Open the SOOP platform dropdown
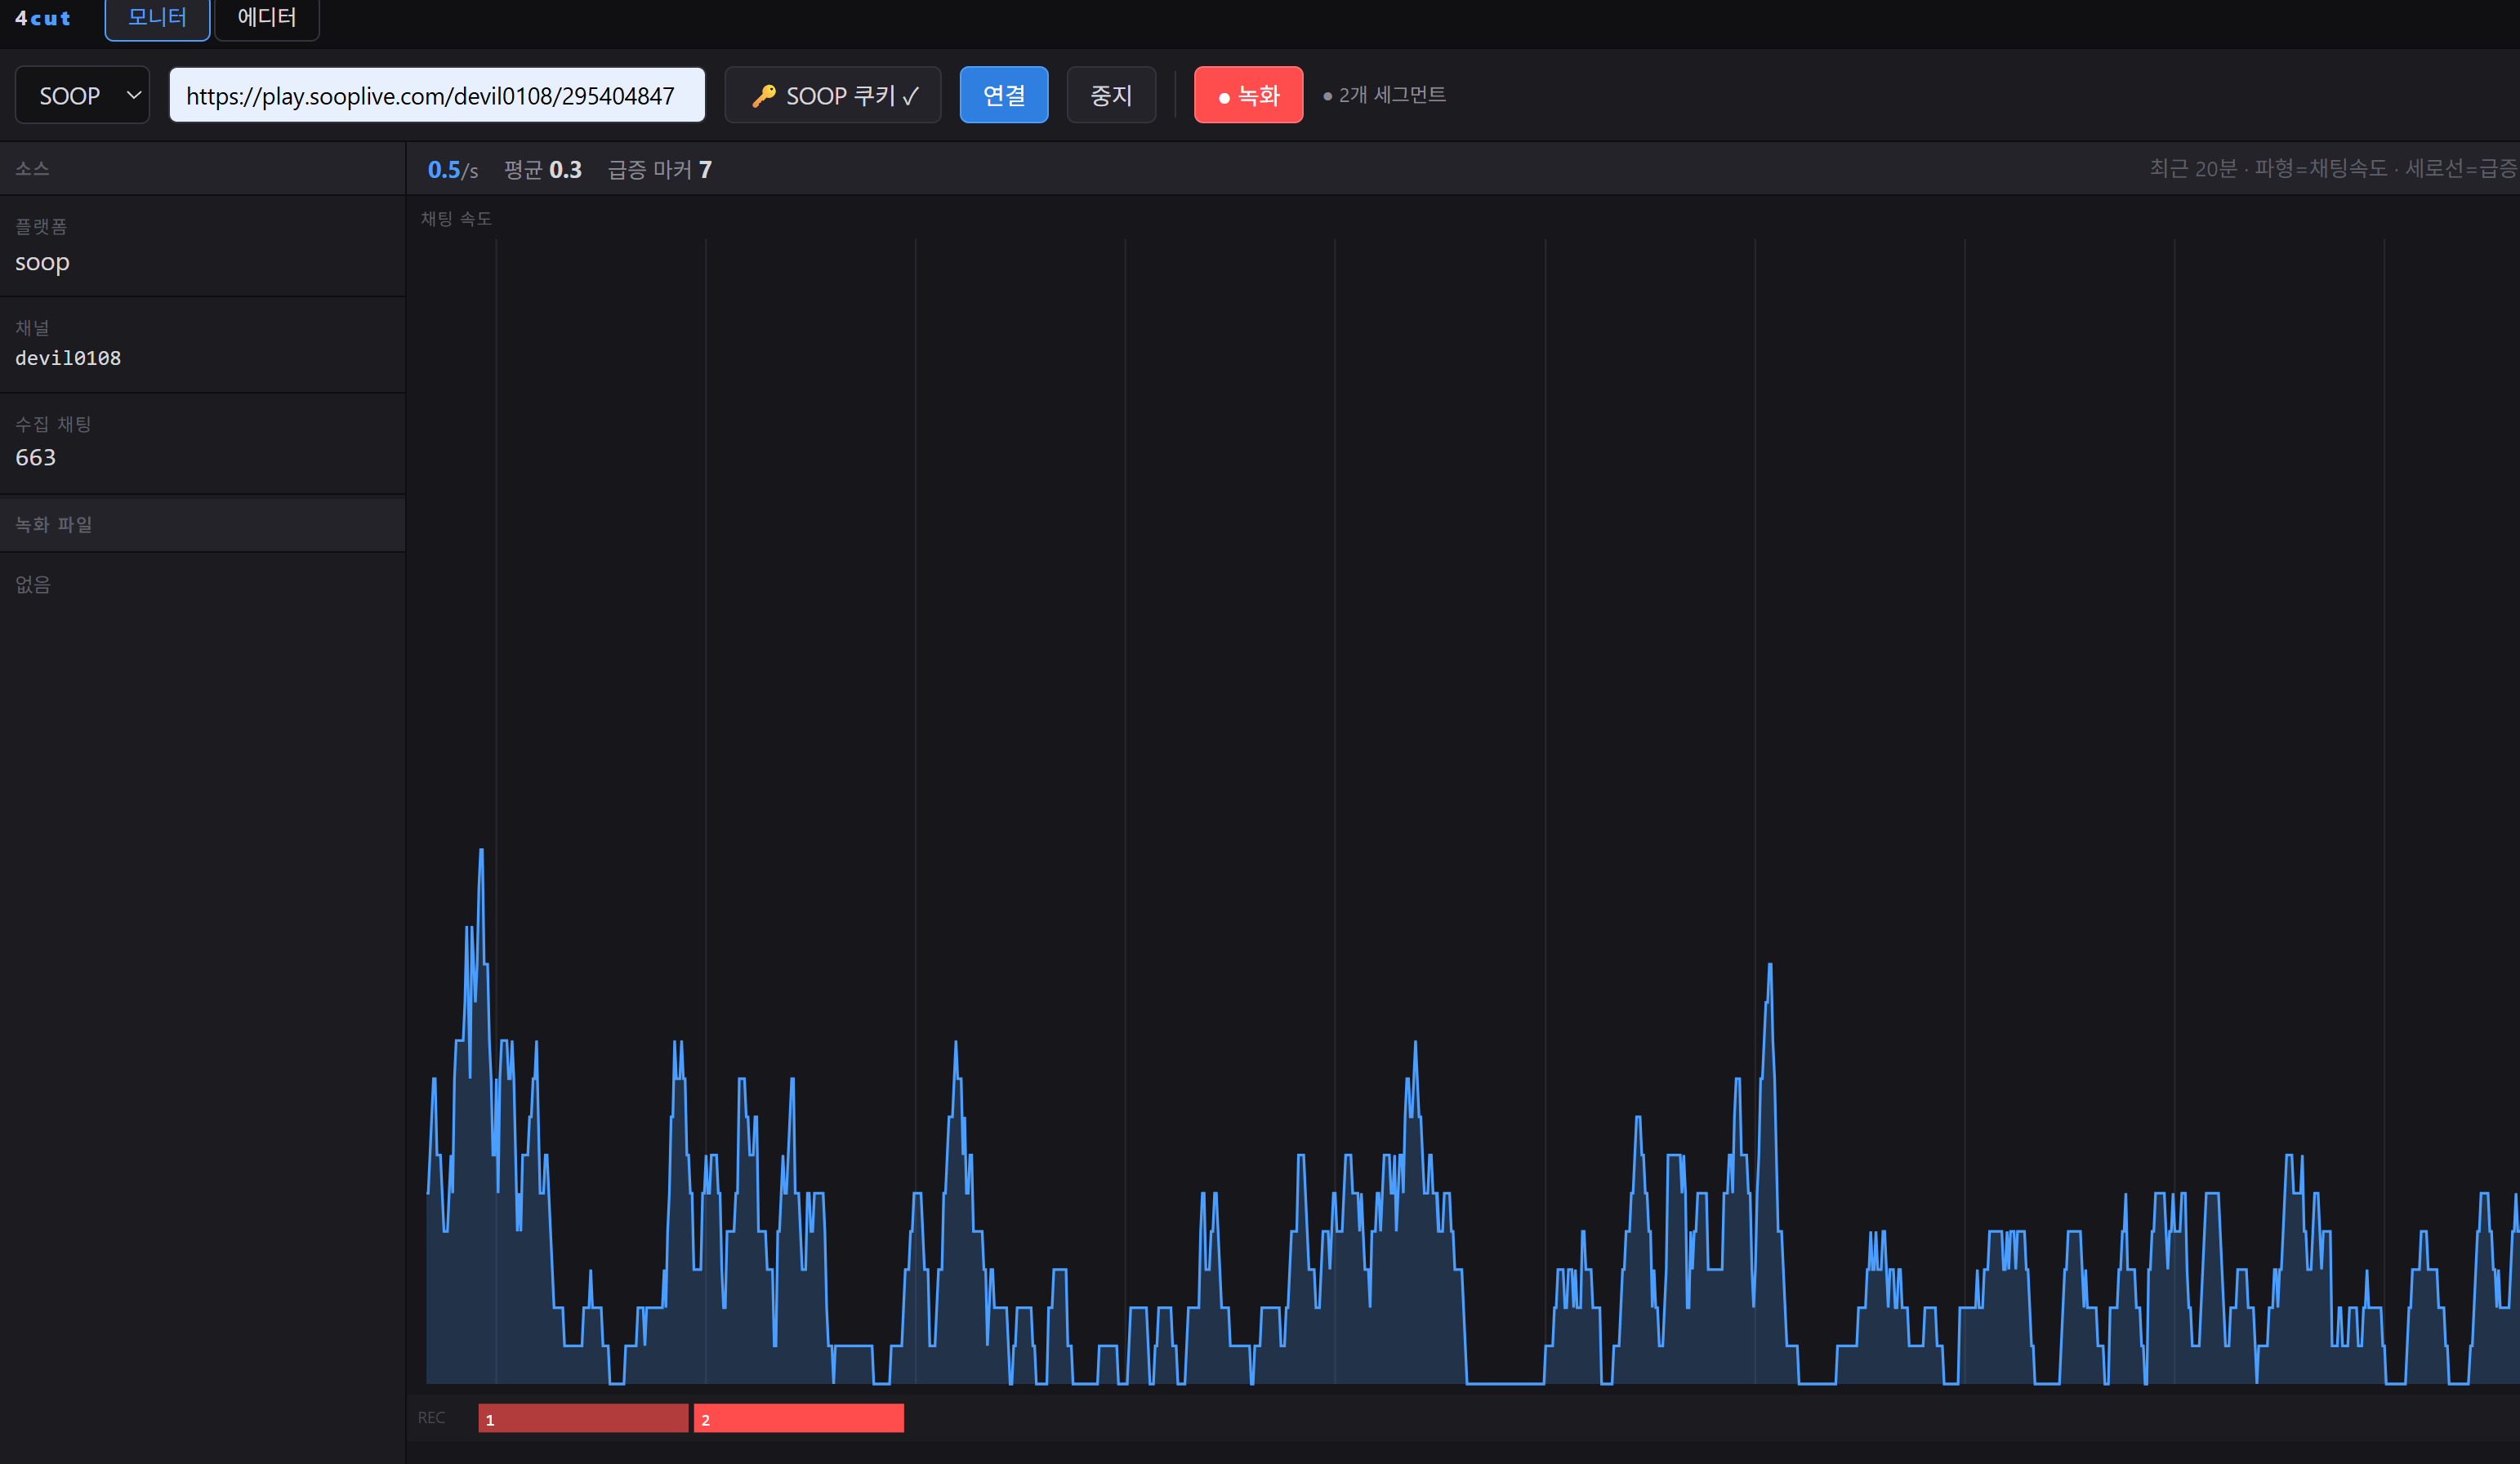The width and height of the screenshot is (2520, 1464). [x=82, y=95]
